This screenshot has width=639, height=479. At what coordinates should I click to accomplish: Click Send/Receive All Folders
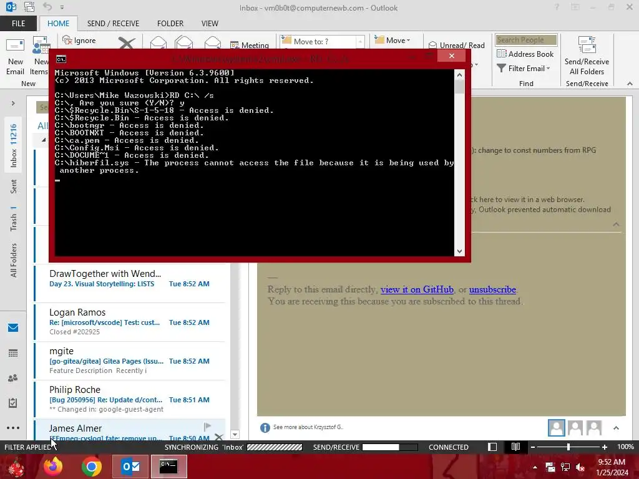pos(587,56)
